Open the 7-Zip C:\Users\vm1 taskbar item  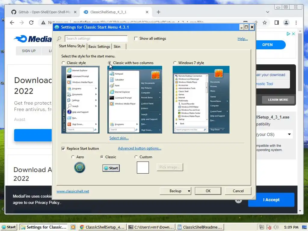pos(151,227)
